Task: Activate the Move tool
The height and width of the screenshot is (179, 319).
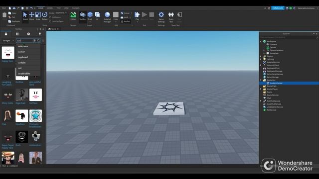Action: [31, 16]
